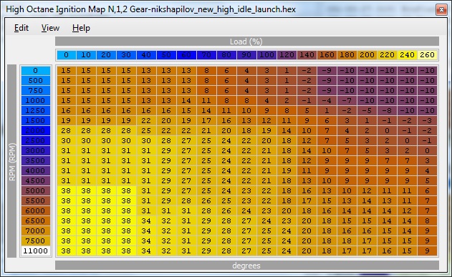Click value 34 at 6500 RPM, load 40
The width and height of the screenshot is (452, 277).
pyautogui.click(x=146, y=221)
